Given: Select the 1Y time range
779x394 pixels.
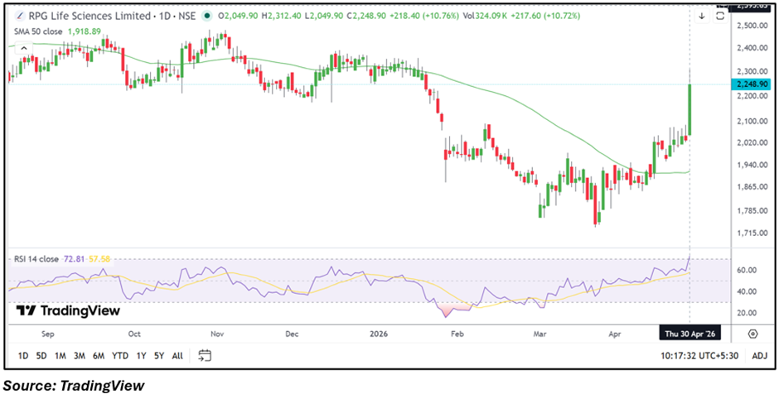Looking at the screenshot, I should (141, 356).
